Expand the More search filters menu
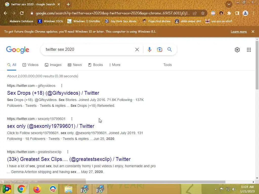Image resolution: width=259 pixels, height=194 pixels. pyautogui.click(x=115, y=65)
